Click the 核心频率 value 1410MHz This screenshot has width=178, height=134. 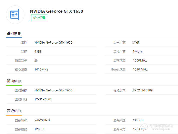coord(41,69)
